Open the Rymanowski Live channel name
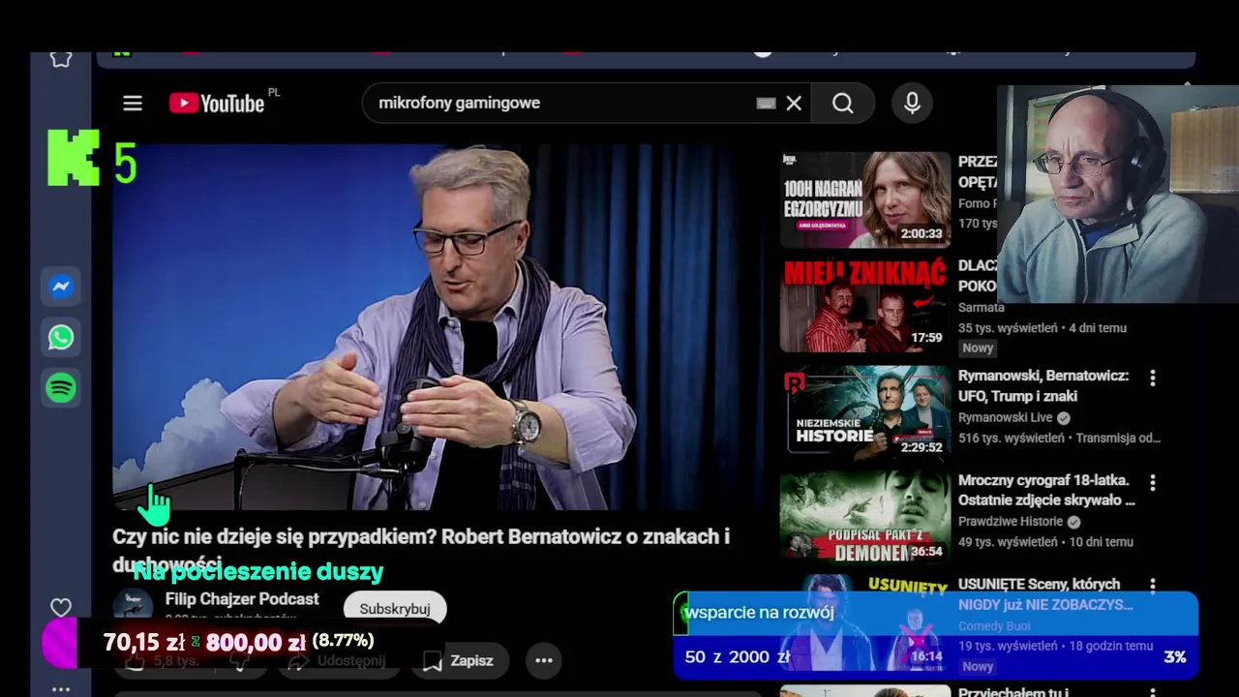 (1005, 417)
